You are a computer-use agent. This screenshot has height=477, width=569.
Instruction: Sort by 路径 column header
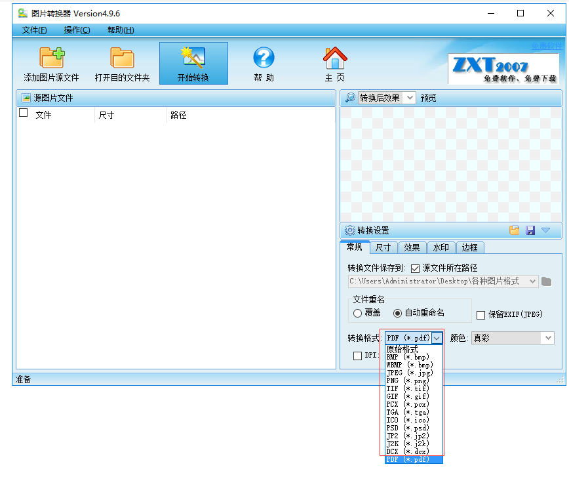[178, 115]
